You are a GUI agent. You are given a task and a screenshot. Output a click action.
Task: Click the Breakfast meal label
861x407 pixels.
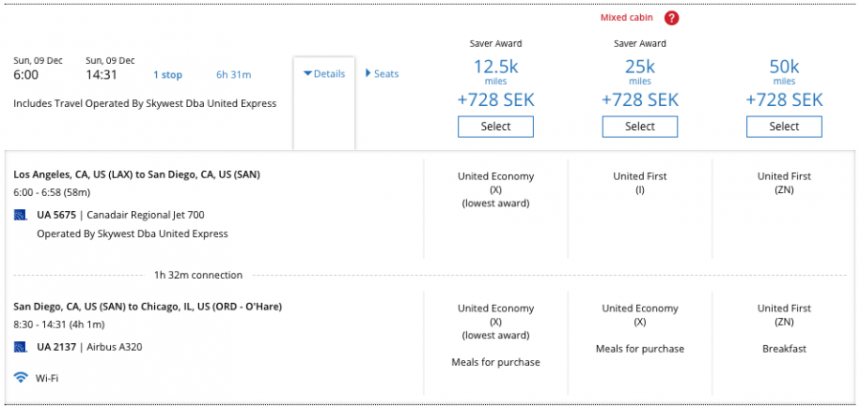click(784, 349)
